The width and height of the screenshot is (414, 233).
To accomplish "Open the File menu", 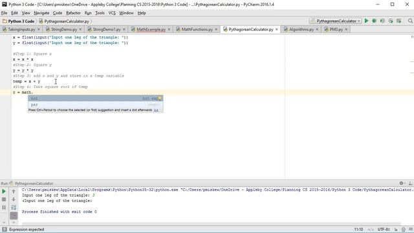I will point(5,13).
